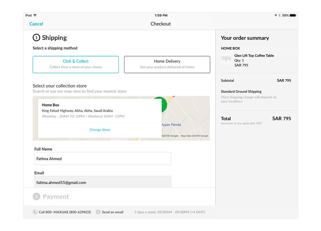
Task: Tap the step 2 circle next to Payment
Action: coord(36,197)
